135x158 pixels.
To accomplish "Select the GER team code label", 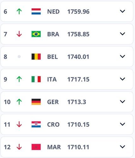I will [x=53, y=102].
